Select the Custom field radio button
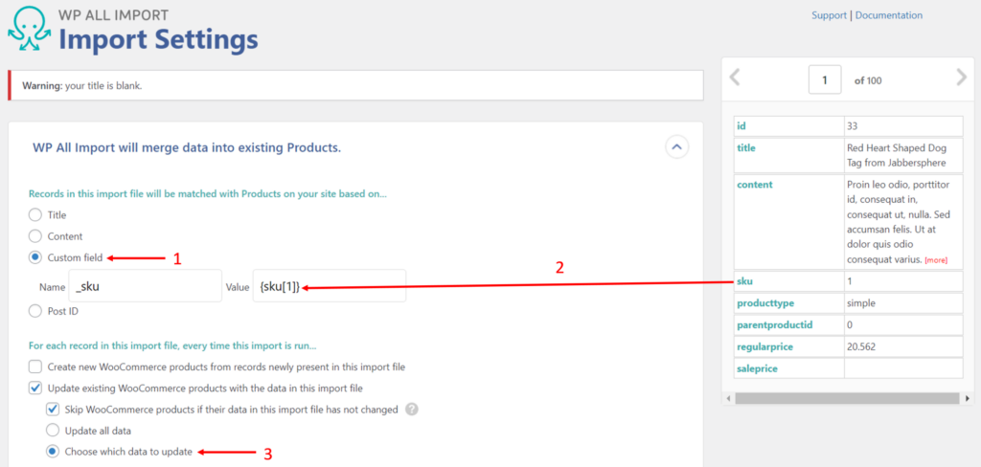Viewport: 981px width, 467px height. (35, 256)
